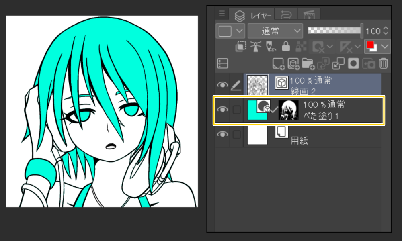
Task: Select the layer name べた塗り 1
Action: (321, 116)
